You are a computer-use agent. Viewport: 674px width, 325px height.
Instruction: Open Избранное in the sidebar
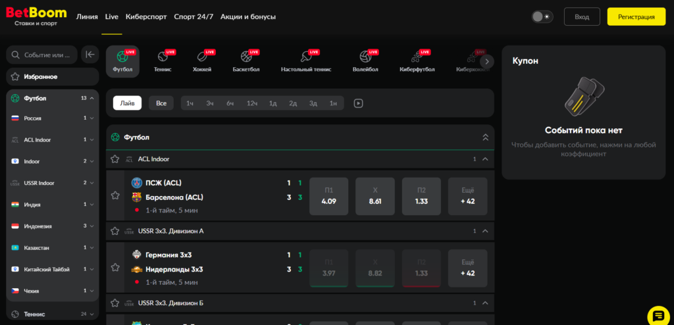(x=53, y=76)
